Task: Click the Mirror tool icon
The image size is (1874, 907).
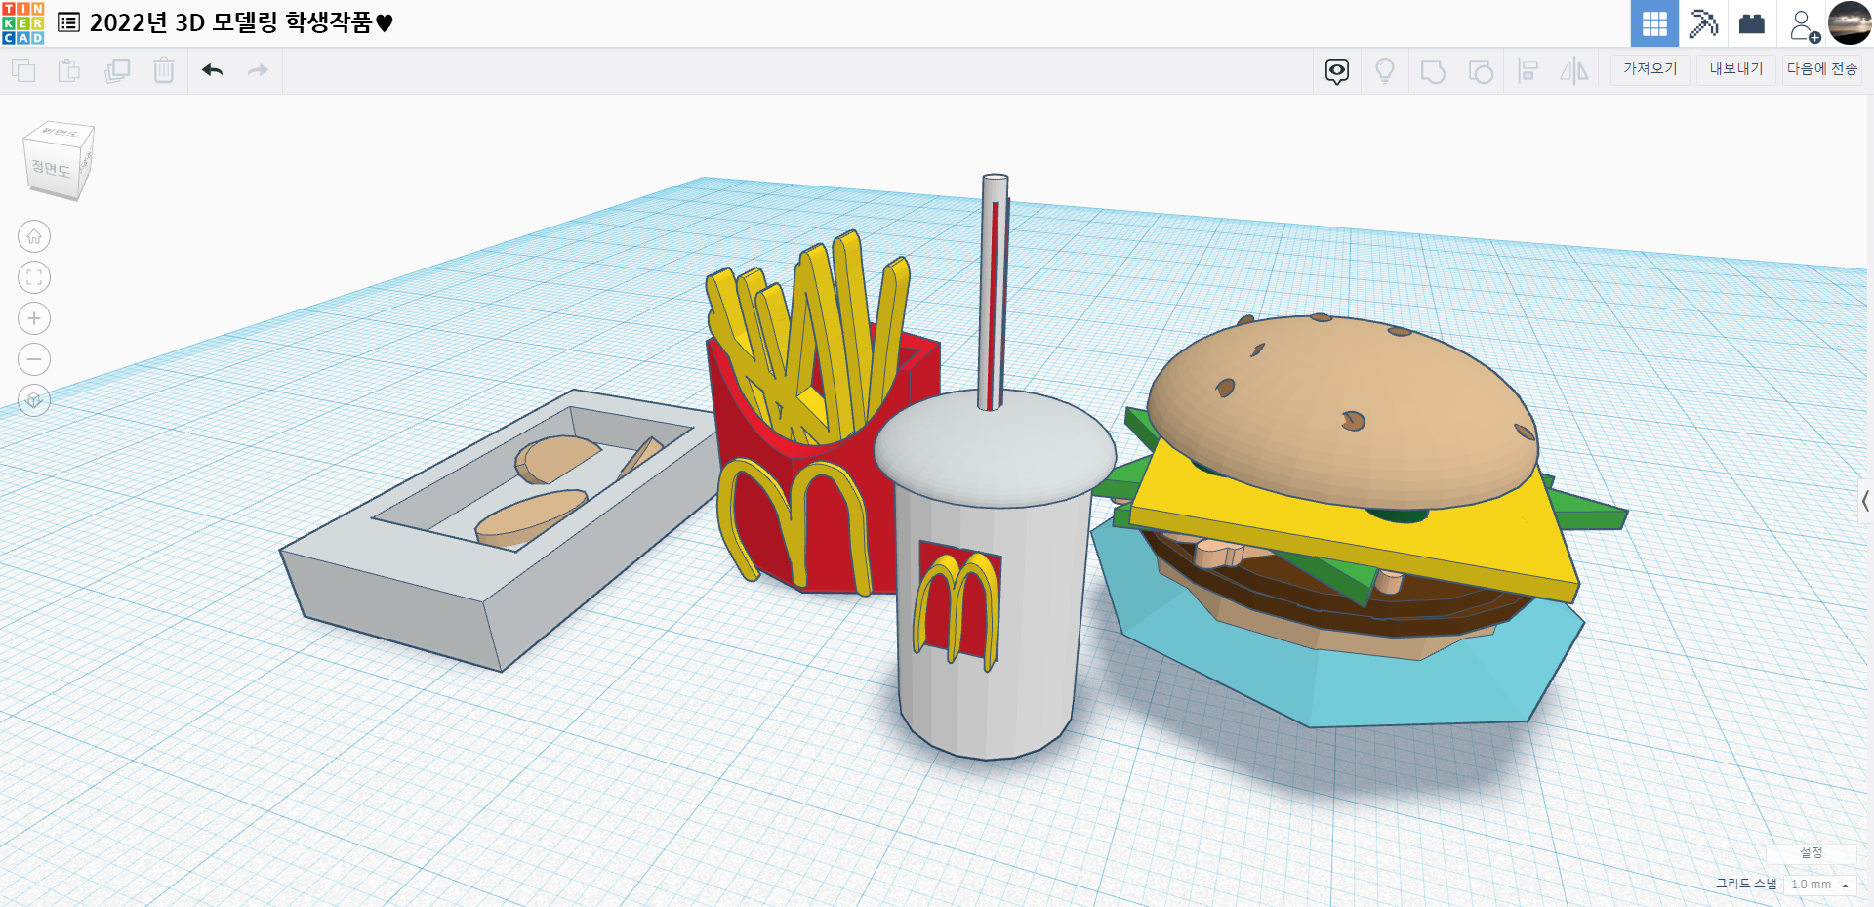Action: (1573, 70)
